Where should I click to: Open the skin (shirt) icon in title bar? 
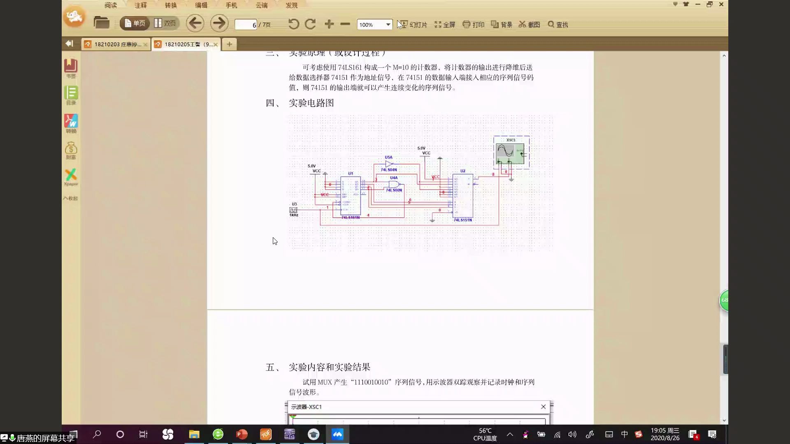[x=686, y=4]
